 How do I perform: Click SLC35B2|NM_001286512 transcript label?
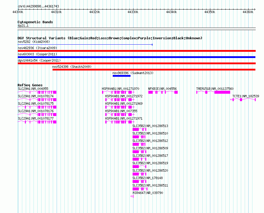[x=150, y=141]
